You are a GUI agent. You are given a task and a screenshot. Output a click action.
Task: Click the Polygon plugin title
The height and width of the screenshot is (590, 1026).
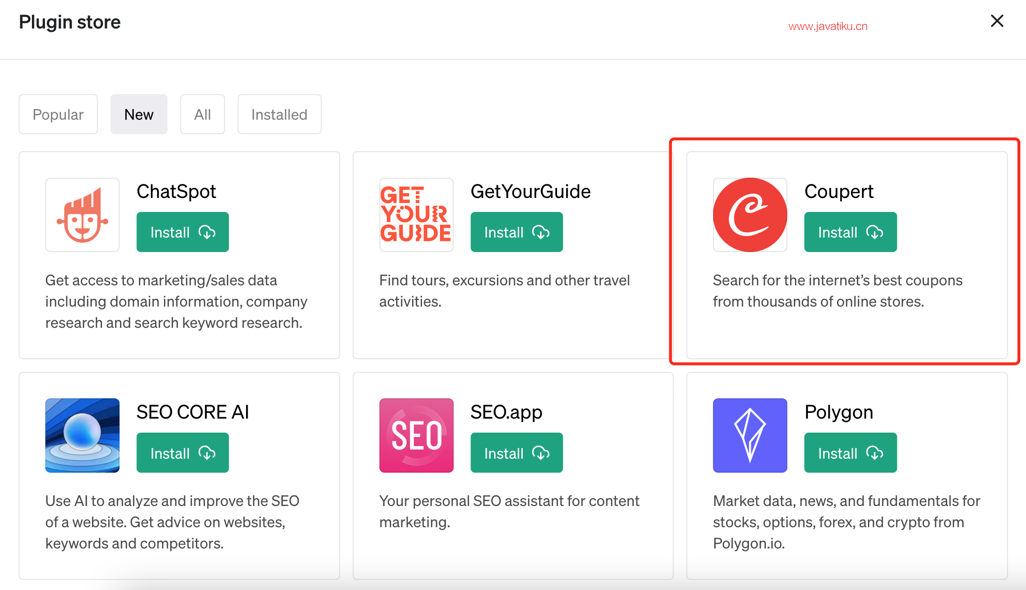click(839, 412)
